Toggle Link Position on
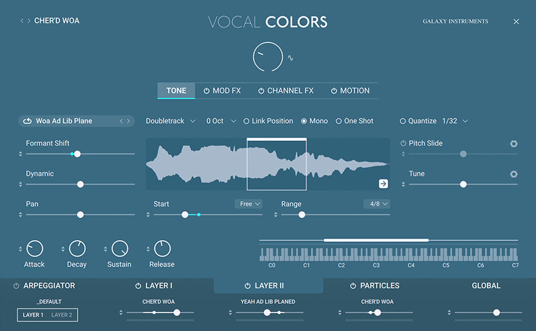This screenshot has width=536, height=331. pos(246,120)
